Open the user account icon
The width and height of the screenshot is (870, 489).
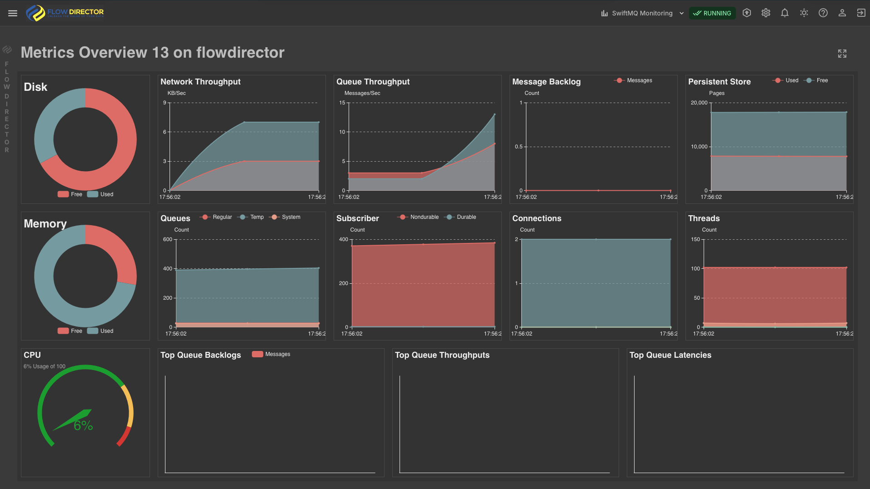[x=842, y=13]
